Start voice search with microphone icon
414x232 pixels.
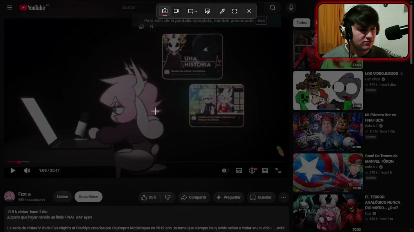pyautogui.click(x=291, y=7)
